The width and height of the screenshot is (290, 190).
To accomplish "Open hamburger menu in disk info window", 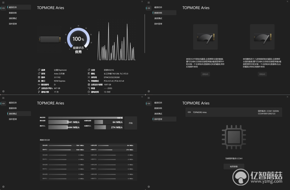I will 3,3.
